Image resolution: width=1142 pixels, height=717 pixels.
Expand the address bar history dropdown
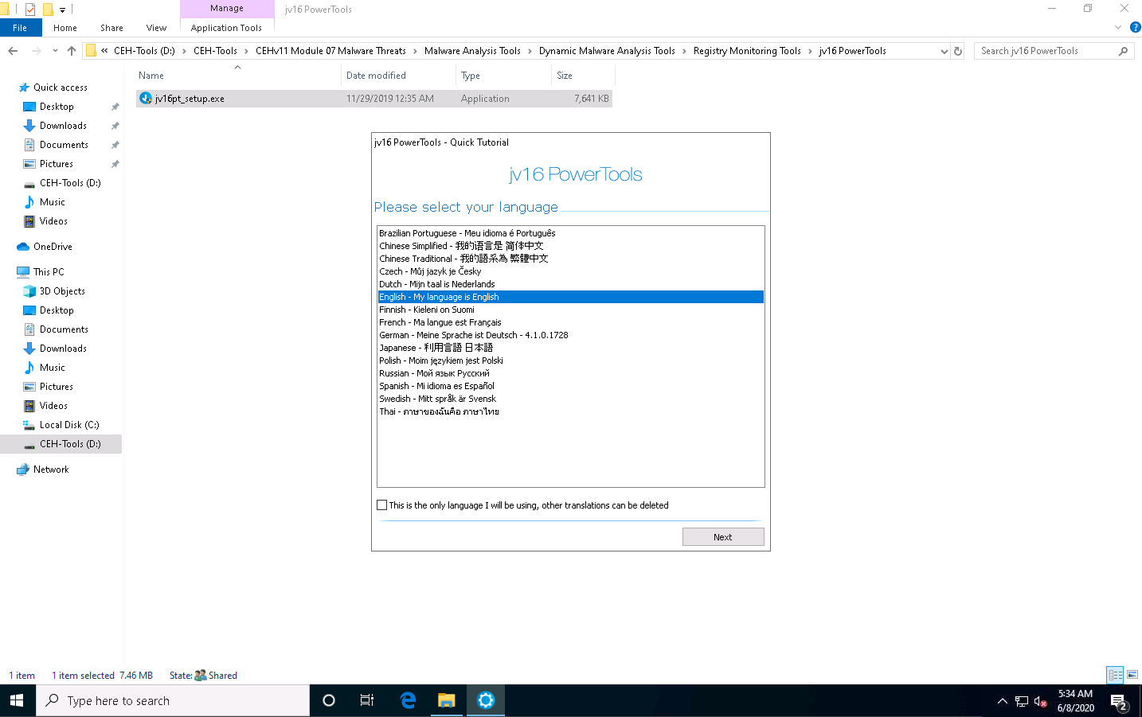pyautogui.click(x=944, y=51)
